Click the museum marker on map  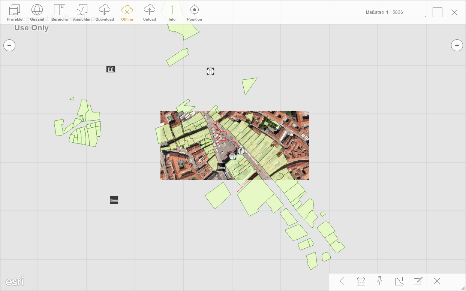(x=111, y=69)
